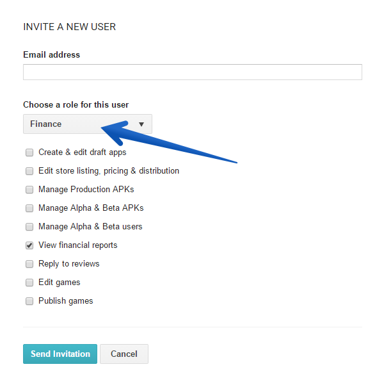This screenshot has height=378, width=384.
Task: Click the Reply to reviews label text
Action: [69, 264]
